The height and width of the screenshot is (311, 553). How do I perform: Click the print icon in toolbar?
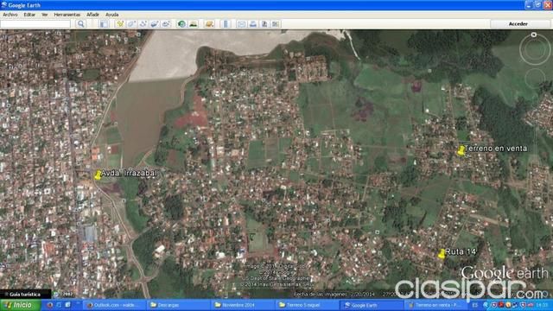253,23
